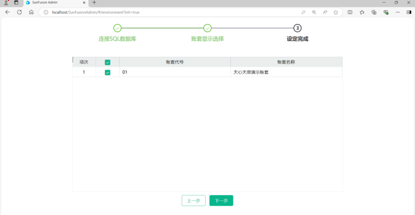Click the 连接SQL数据库 step label

click(x=117, y=39)
